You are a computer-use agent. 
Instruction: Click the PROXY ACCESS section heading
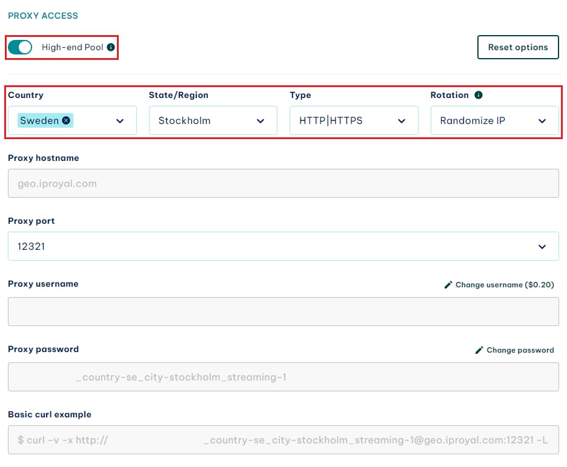click(43, 16)
